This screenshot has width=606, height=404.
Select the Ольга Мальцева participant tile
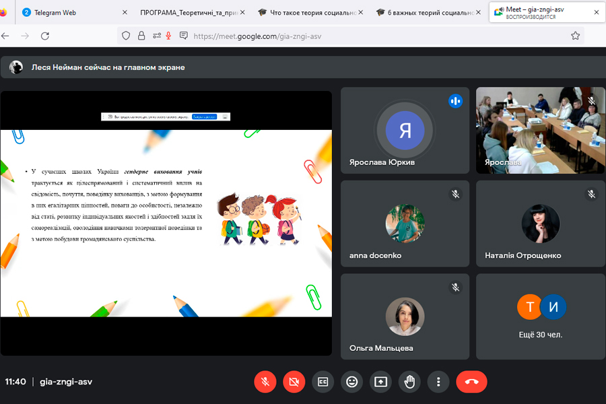[x=405, y=316]
